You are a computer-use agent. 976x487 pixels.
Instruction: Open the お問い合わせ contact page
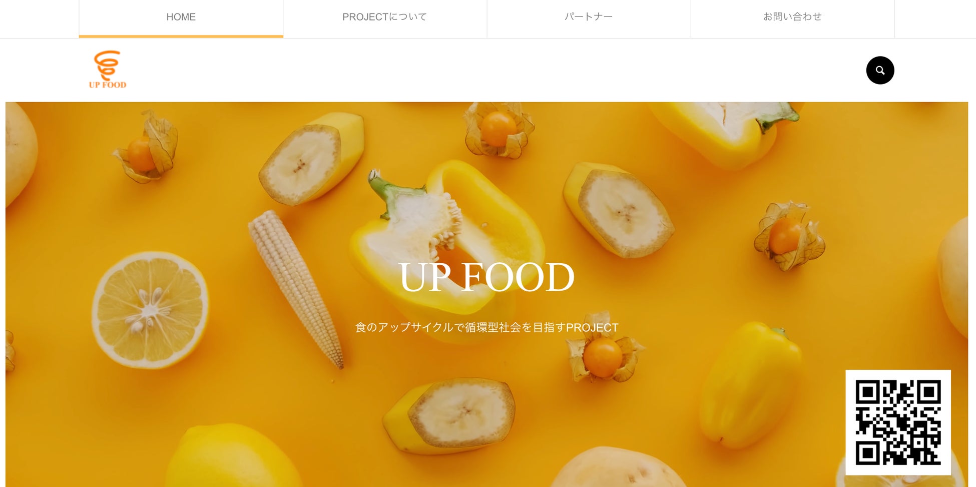click(792, 17)
